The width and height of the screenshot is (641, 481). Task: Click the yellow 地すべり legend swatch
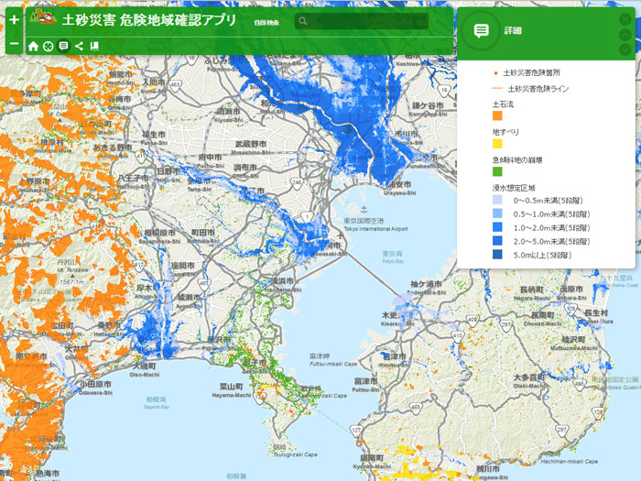pos(497,144)
